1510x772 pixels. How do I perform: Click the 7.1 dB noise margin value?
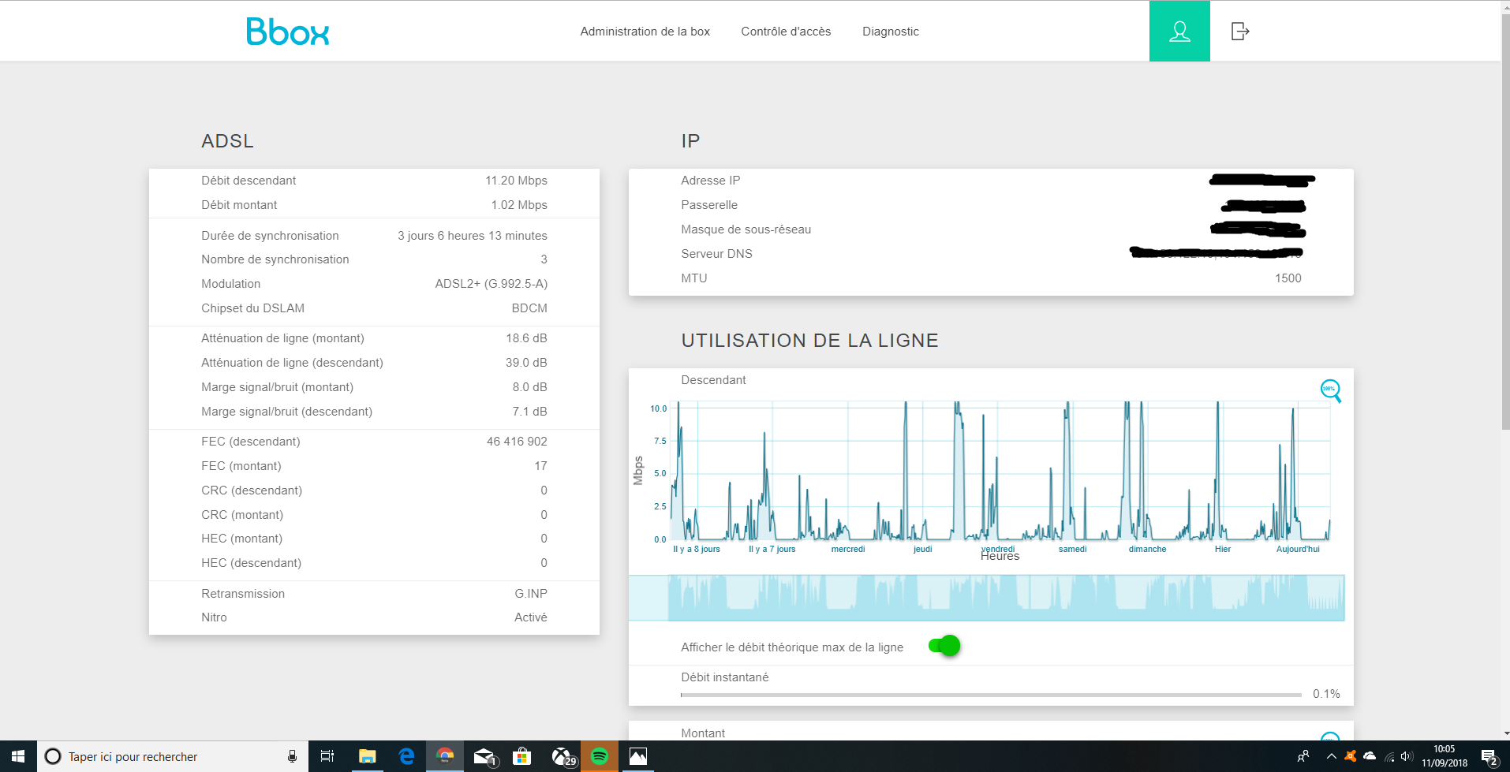click(529, 412)
